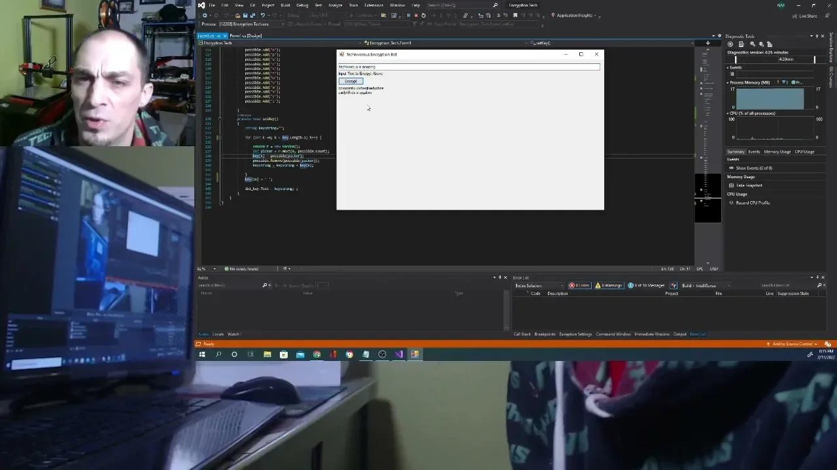
Task: Open the File menu
Action: tap(211, 5)
